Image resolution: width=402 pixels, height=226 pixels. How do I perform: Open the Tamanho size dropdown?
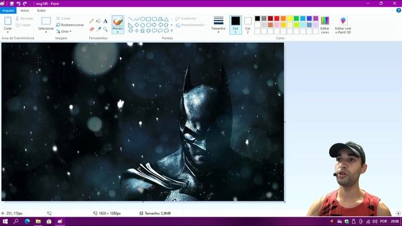click(219, 25)
